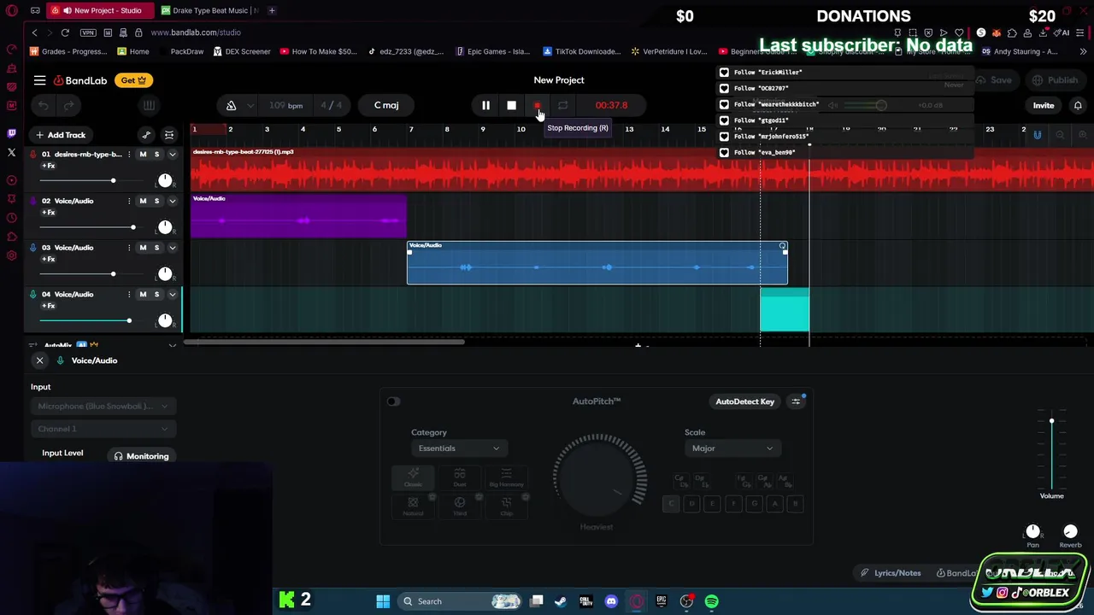Click the yellow Get membership button
This screenshot has width=1094, height=615.
pos(133,80)
